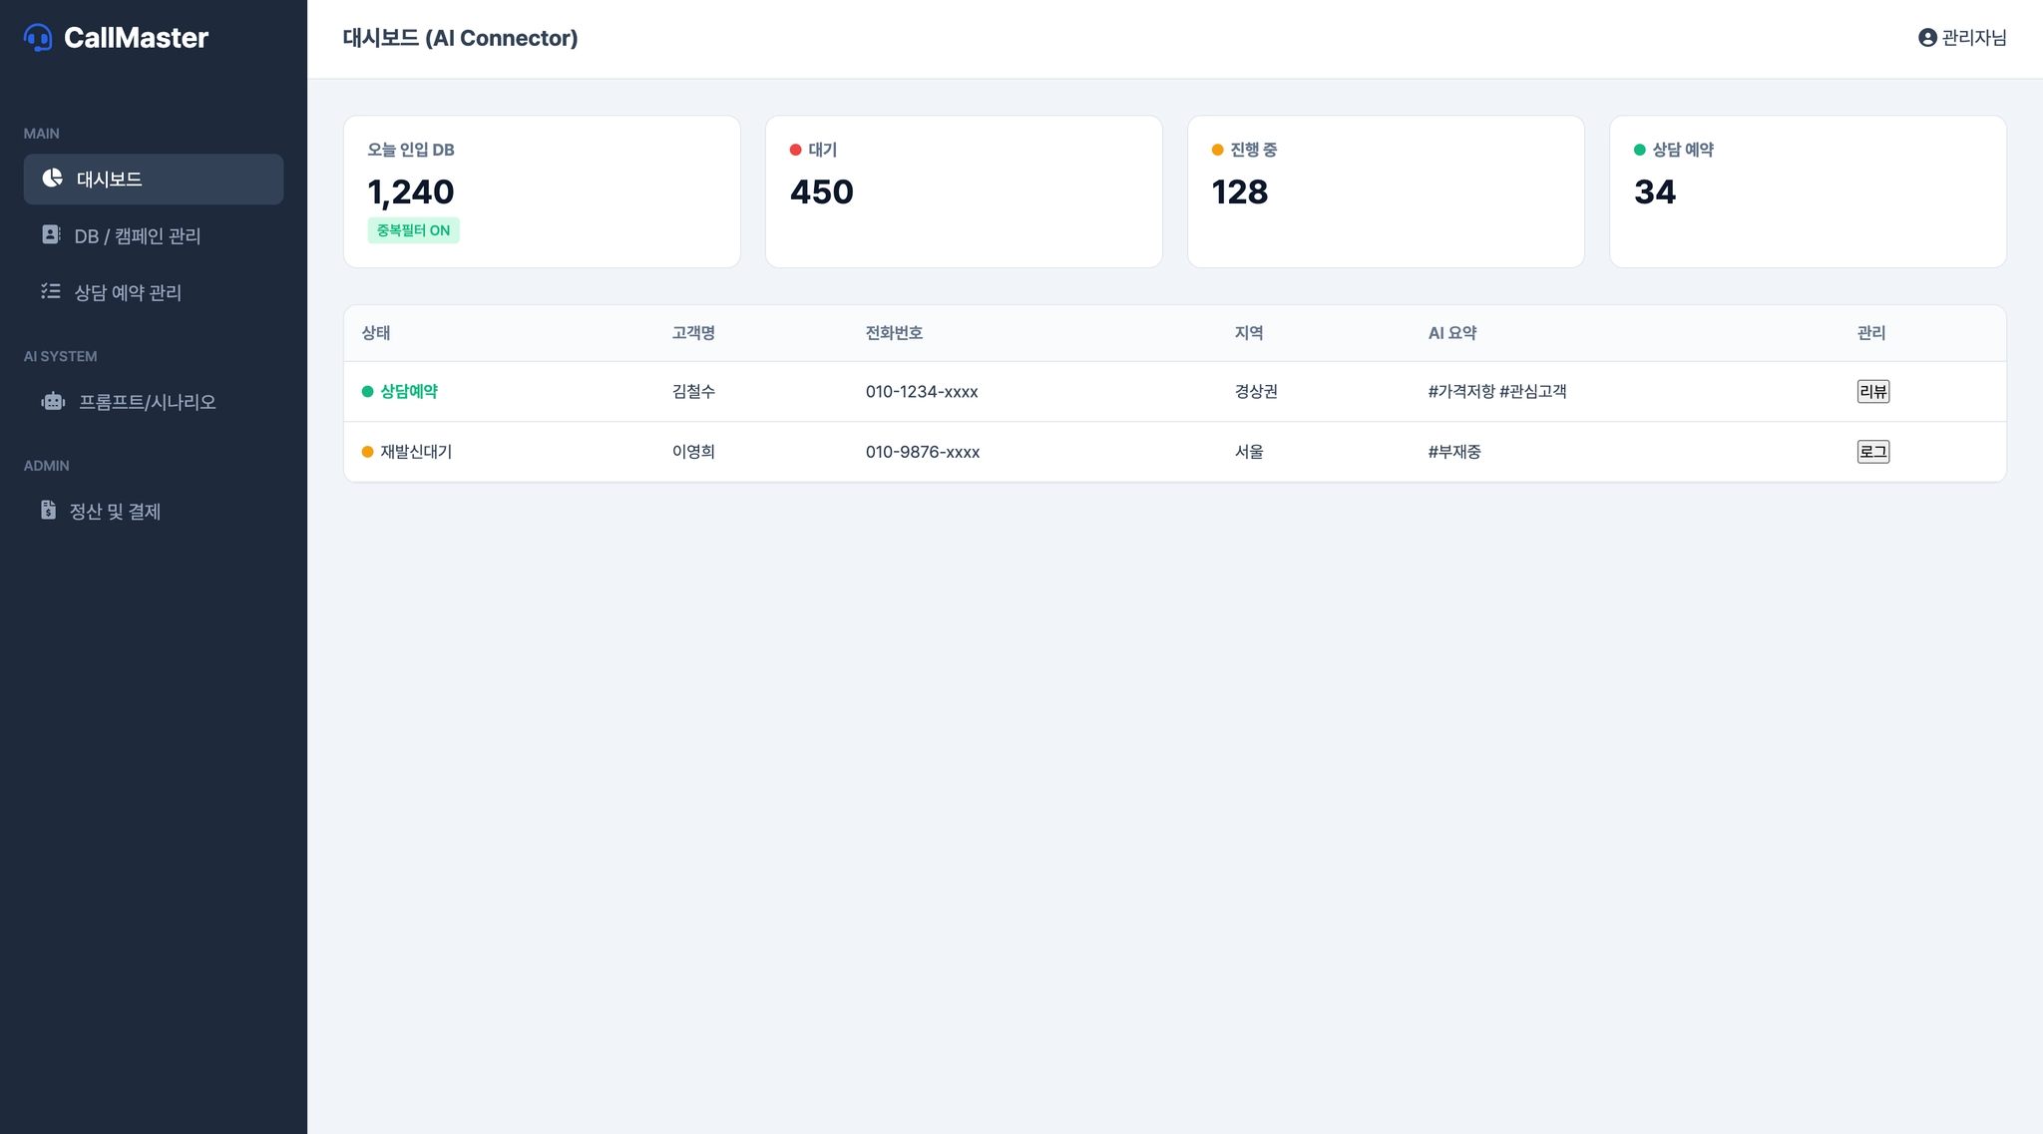
Task: Select the 대기 stat card
Action: click(x=963, y=191)
